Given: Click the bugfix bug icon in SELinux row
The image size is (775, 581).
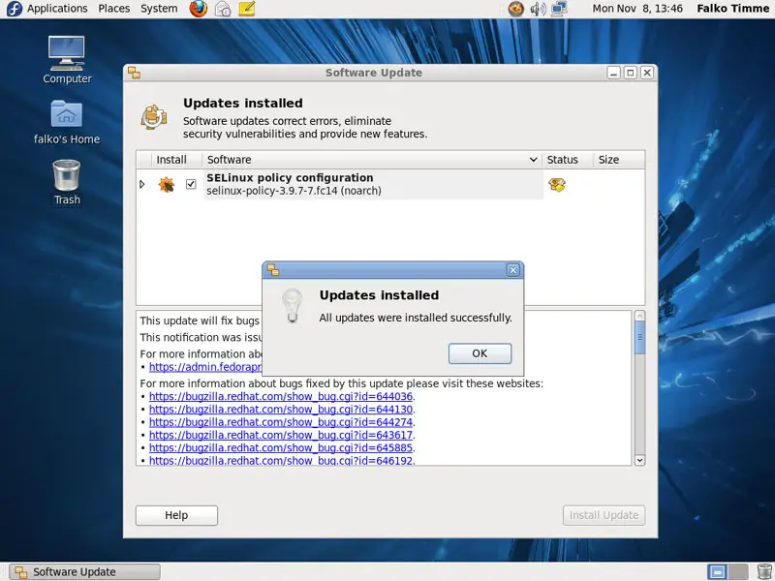Looking at the screenshot, I should click(x=167, y=184).
